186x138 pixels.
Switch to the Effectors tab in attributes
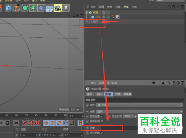pos(127,94)
